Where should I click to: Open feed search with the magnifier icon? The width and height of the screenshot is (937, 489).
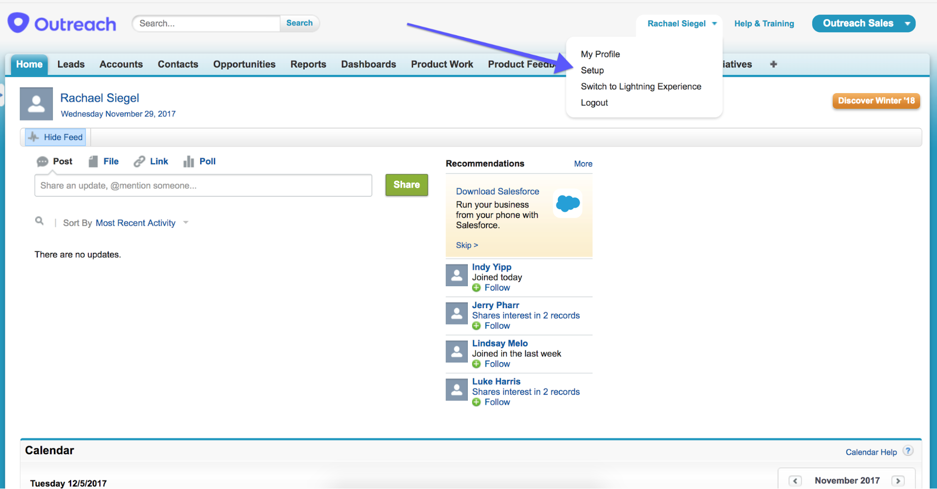pyautogui.click(x=39, y=221)
